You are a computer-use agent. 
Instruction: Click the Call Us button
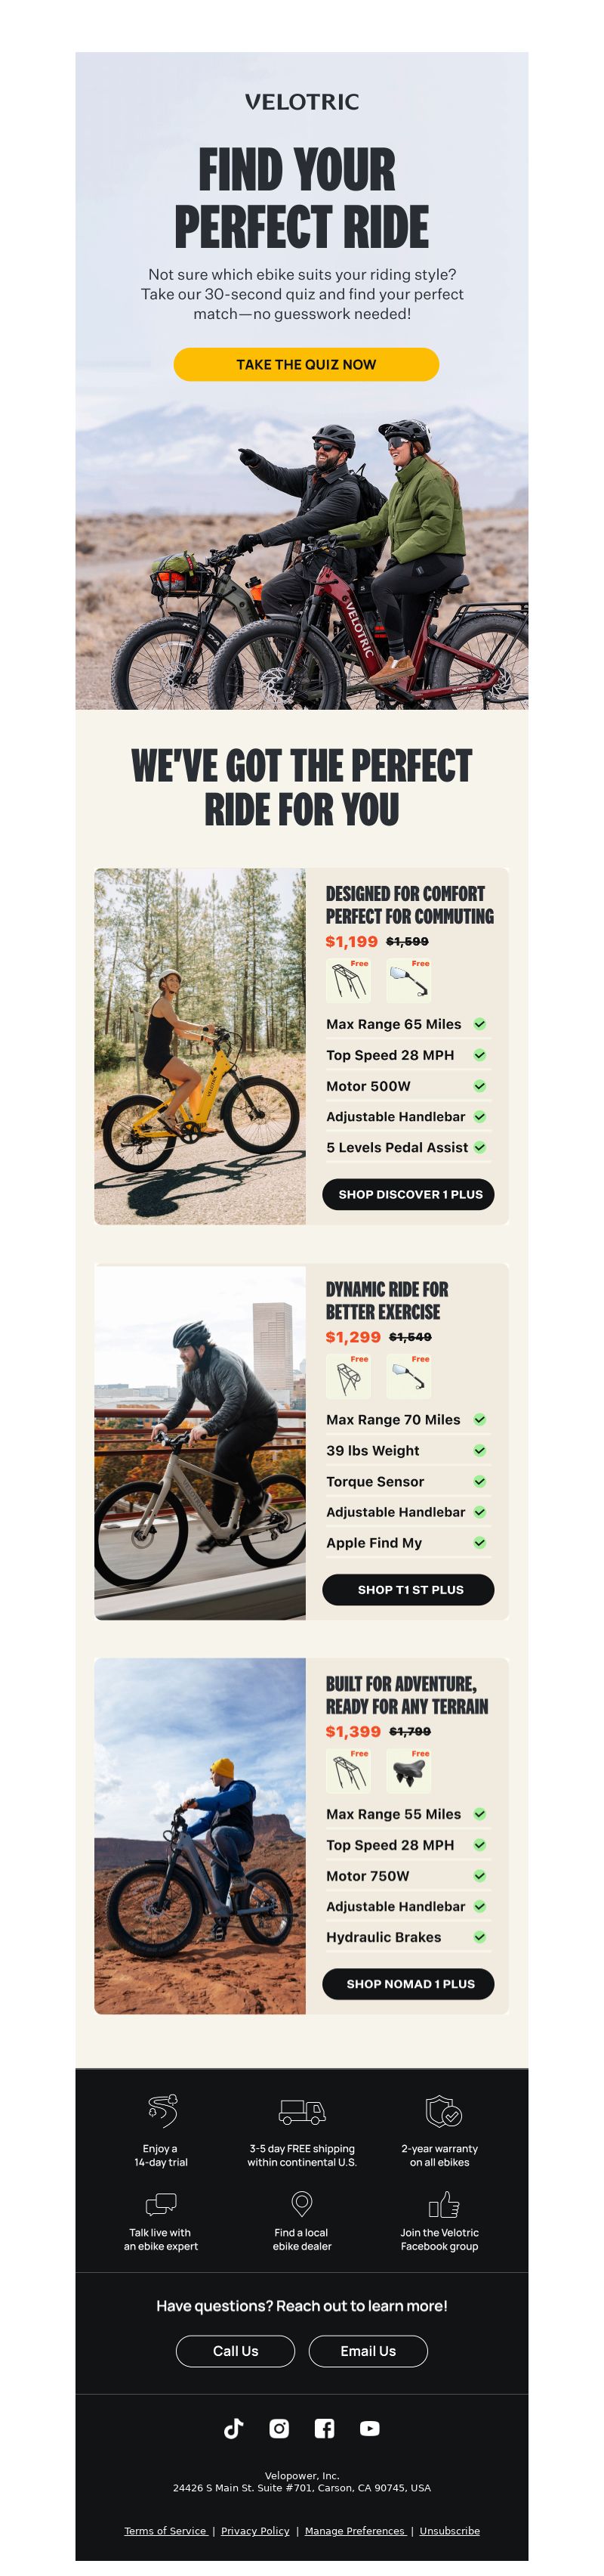point(236,2351)
